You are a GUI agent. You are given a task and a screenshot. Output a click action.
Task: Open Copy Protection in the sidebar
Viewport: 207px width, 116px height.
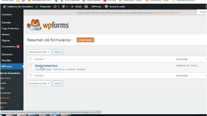[x=10, y=28]
